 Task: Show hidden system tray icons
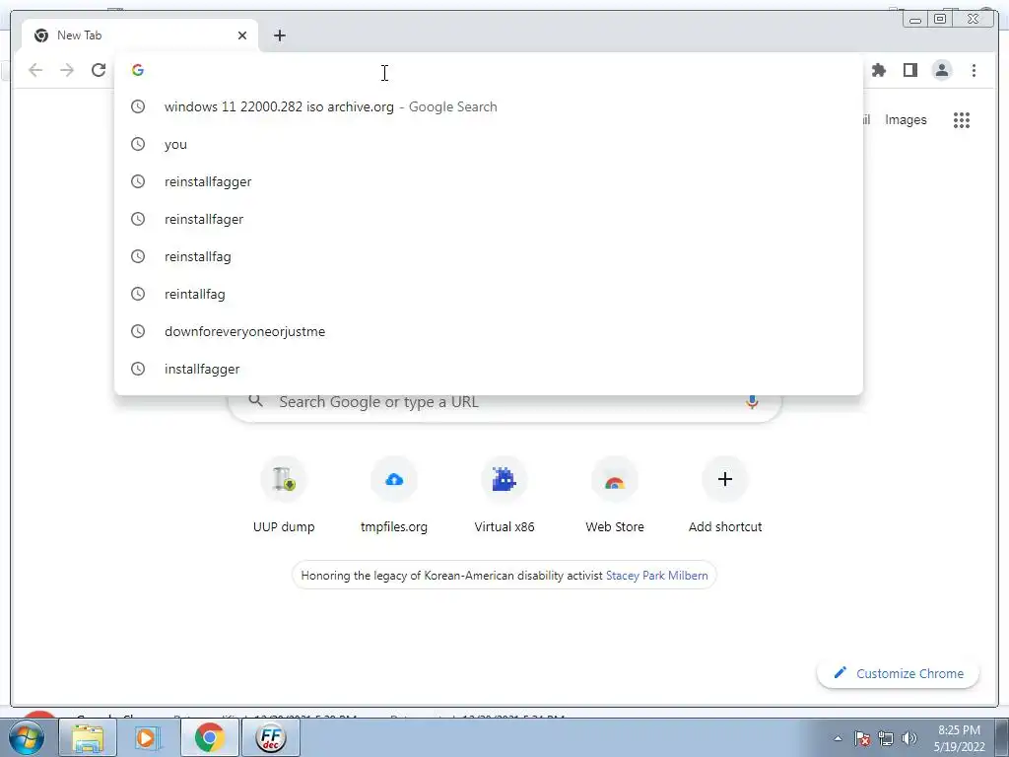point(838,738)
